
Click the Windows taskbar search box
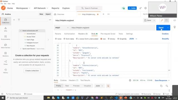24,98
